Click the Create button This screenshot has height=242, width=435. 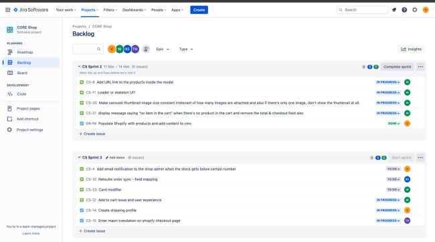(199, 10)
